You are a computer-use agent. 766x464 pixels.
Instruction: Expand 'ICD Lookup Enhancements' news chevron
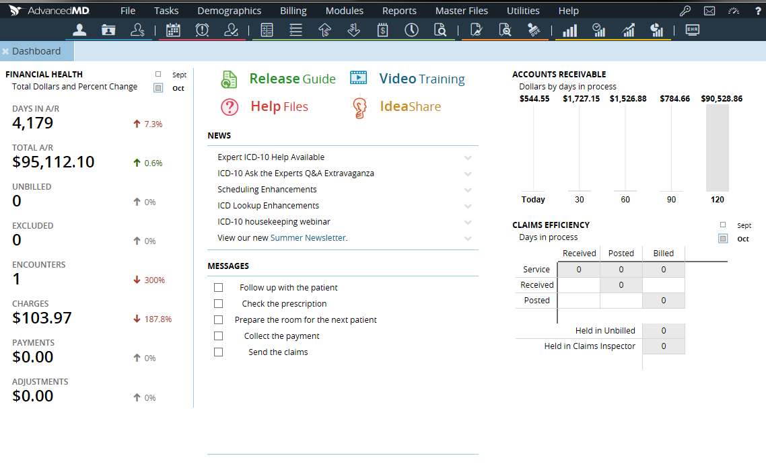pos(468,206)
